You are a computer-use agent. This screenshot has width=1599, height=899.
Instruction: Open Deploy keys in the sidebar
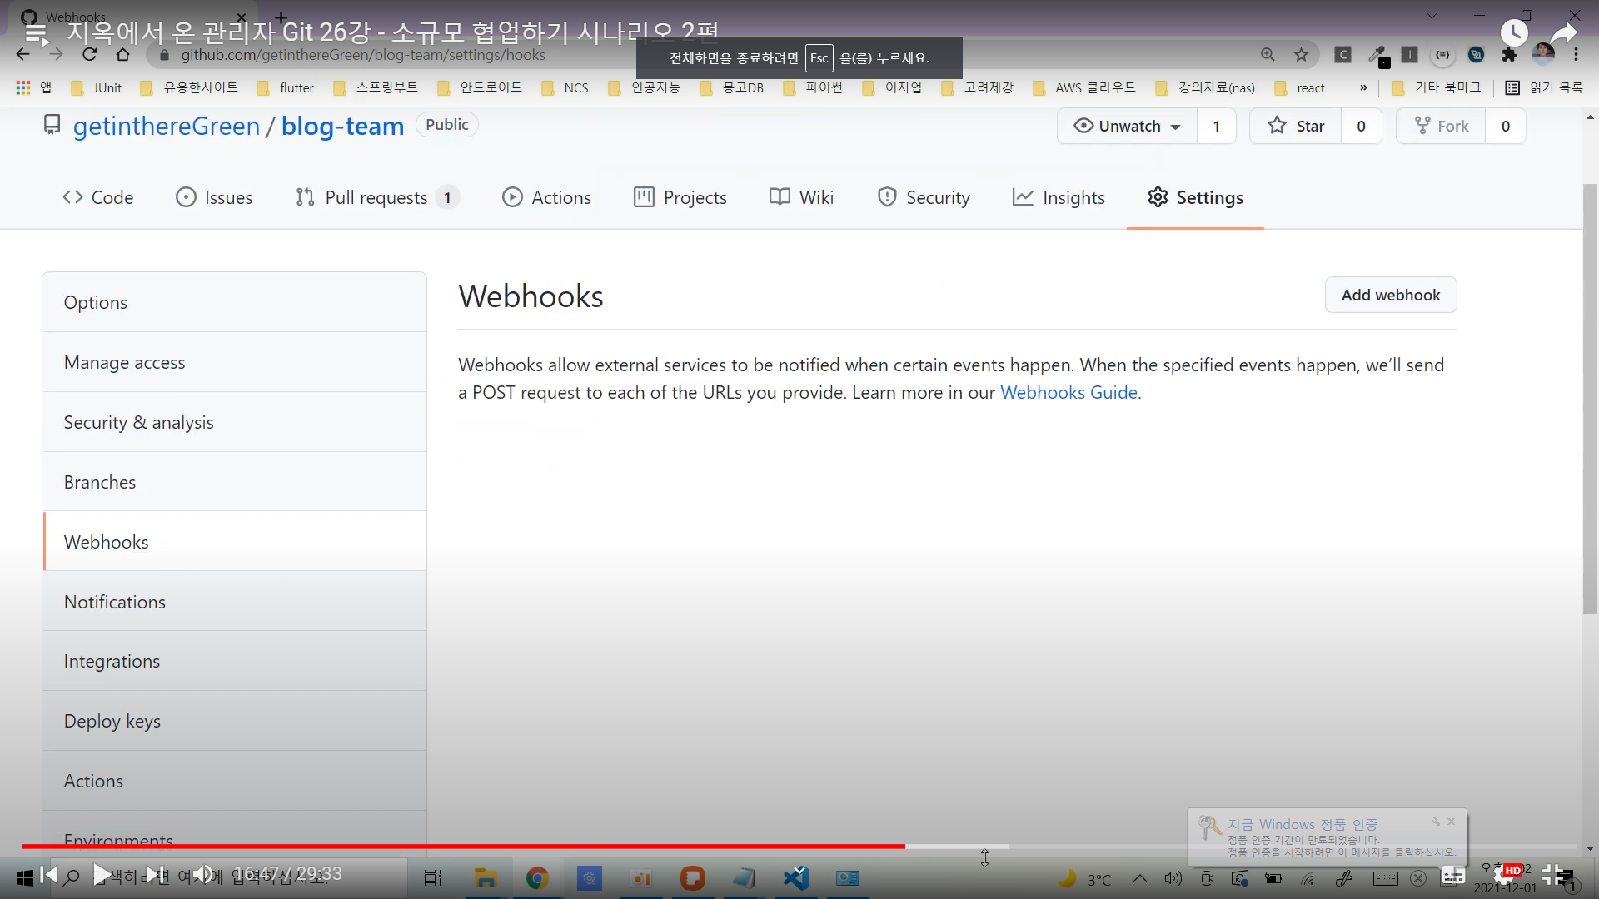pos(235,721)
